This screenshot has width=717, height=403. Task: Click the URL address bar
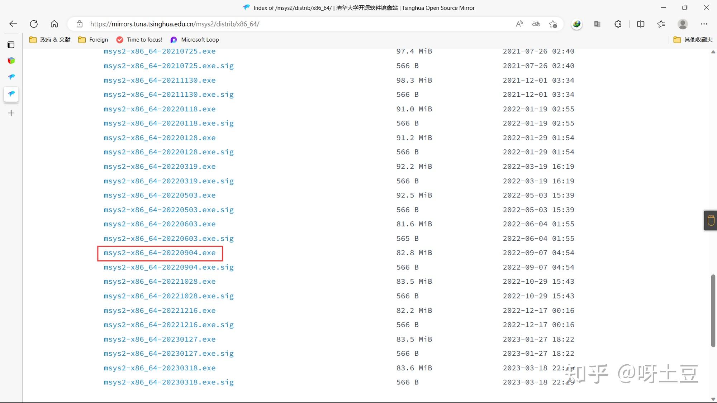[x=287, y=24]
